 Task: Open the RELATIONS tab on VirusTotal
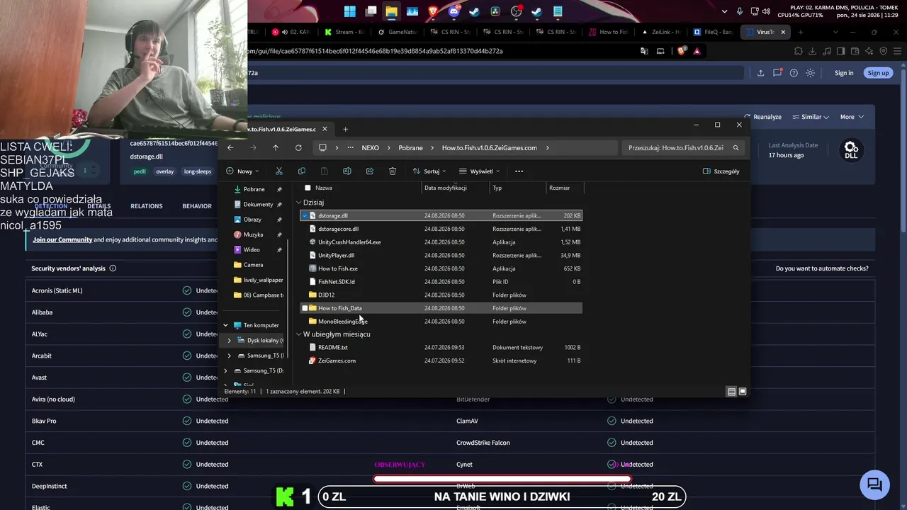[147, 206]
